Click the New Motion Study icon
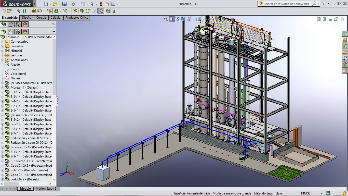This screenshot has width=348, height=196. [x=75, y=11]
